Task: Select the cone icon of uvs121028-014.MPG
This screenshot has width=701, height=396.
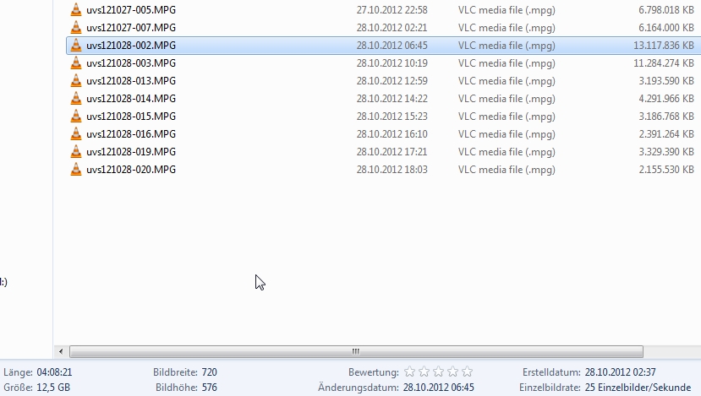Action: click(x=76, y=99)
